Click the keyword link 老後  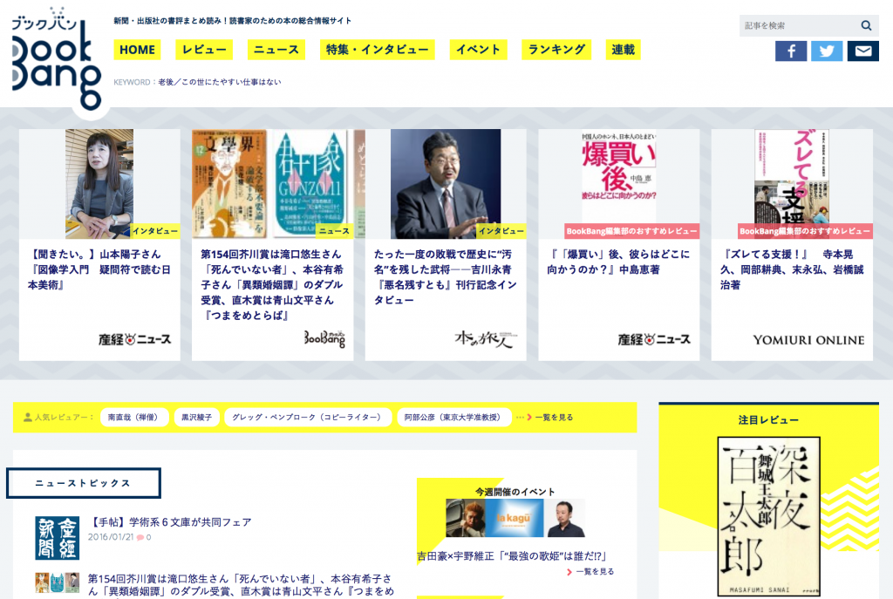pyautogui.click(x=166, y=82)
